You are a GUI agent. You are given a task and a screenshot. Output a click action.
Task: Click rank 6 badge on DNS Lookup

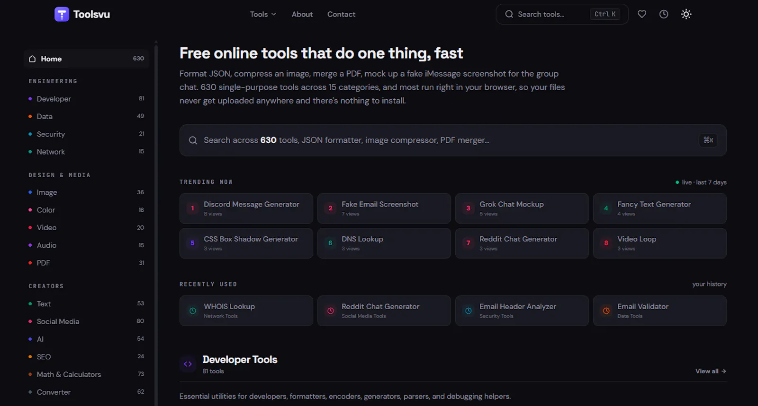click(330, 243)
